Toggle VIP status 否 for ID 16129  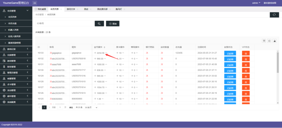click(246, 76)
